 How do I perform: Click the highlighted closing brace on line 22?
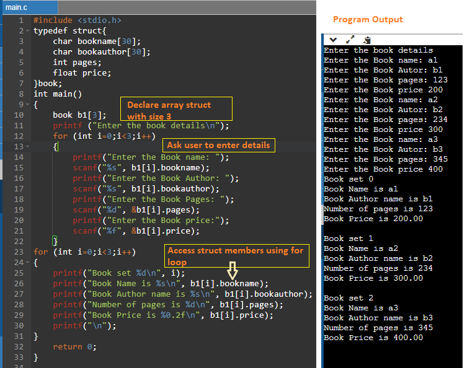pyautogui.click(x=55, y=241)
